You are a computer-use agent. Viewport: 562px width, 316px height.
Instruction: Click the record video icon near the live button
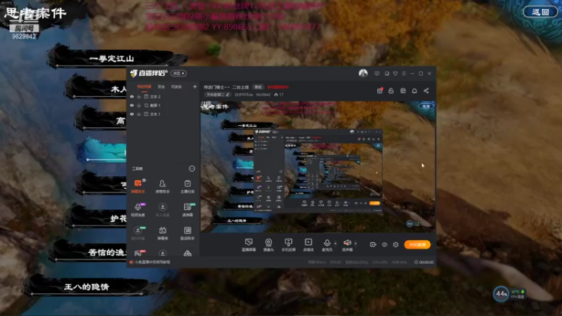(x=373, y=244)
